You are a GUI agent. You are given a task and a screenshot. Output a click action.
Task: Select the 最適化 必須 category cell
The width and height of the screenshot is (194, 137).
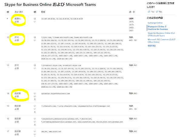[18, 20]
